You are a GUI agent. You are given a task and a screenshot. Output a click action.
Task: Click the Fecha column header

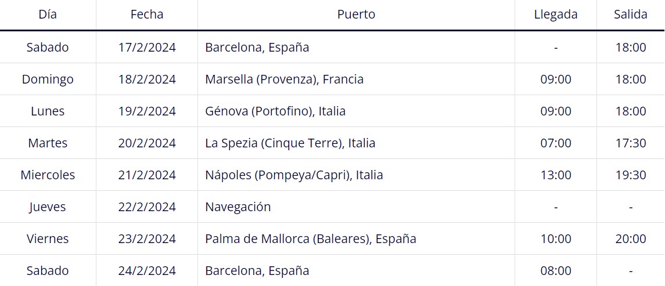147,15
